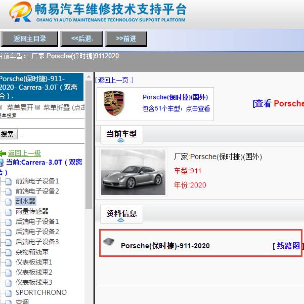
Task: Click the blue Porsche-911-2020 Carrera header
Action: 41,87
